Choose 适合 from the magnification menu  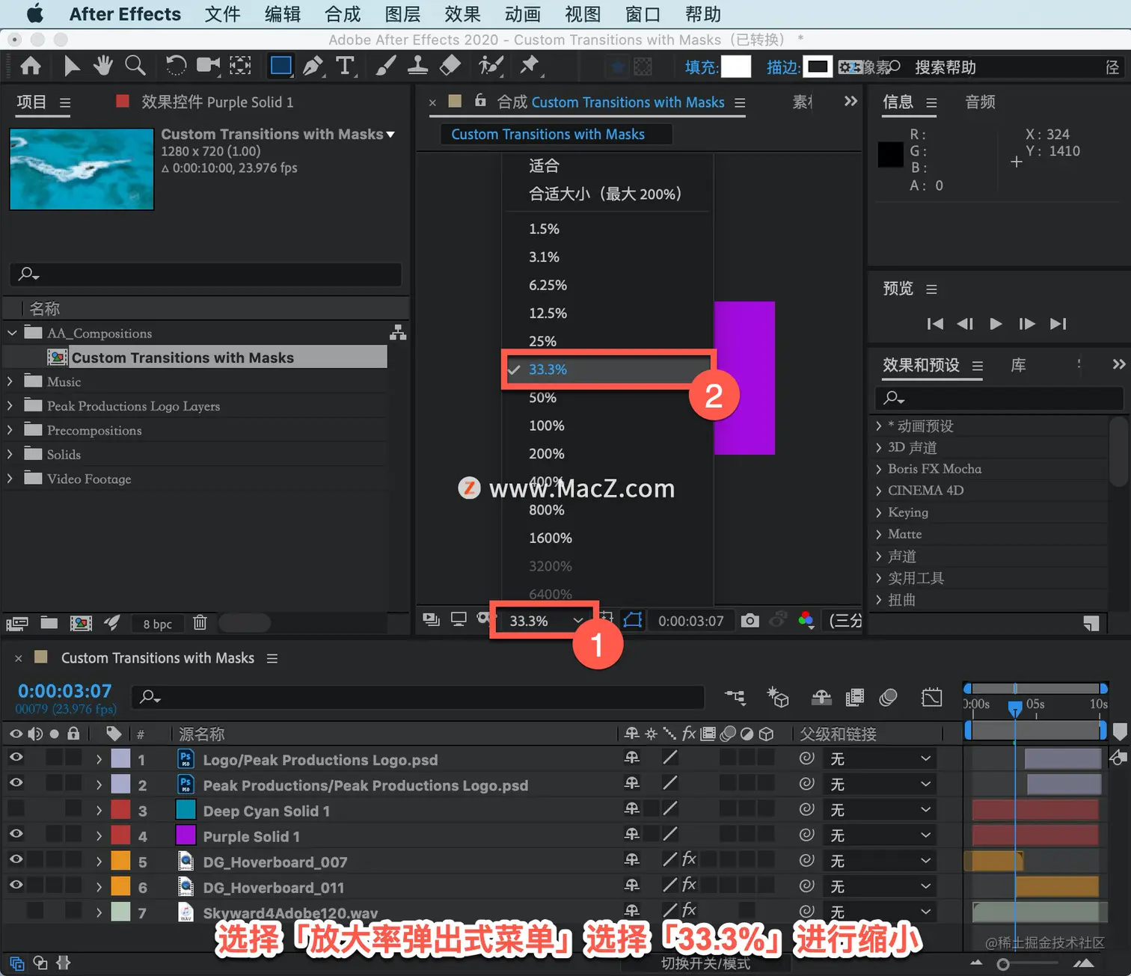[544, 166]
